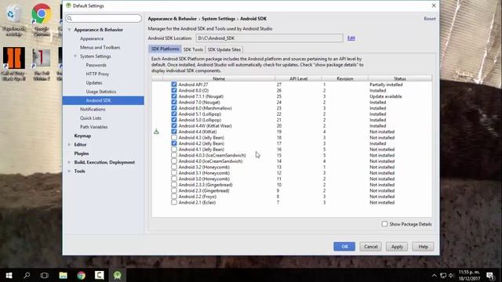
Task: Uncheck Android 4.2 (Jelly Bean) checkbox
Action: [174, 143]
